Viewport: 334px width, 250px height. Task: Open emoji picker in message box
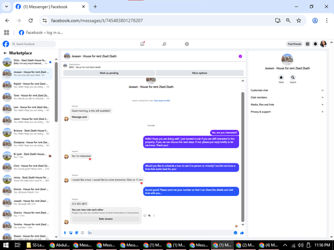(x=235, y=233)
